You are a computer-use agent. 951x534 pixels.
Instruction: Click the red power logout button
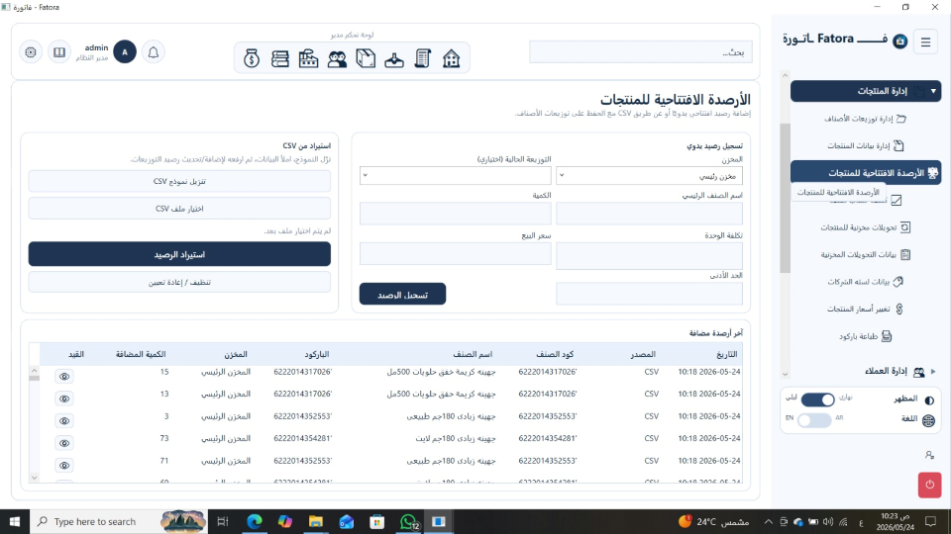[x=930, y=485]
